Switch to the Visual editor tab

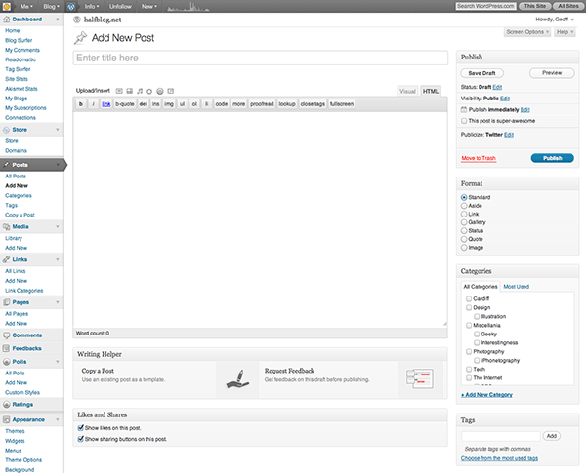click(x=407, y=91)
